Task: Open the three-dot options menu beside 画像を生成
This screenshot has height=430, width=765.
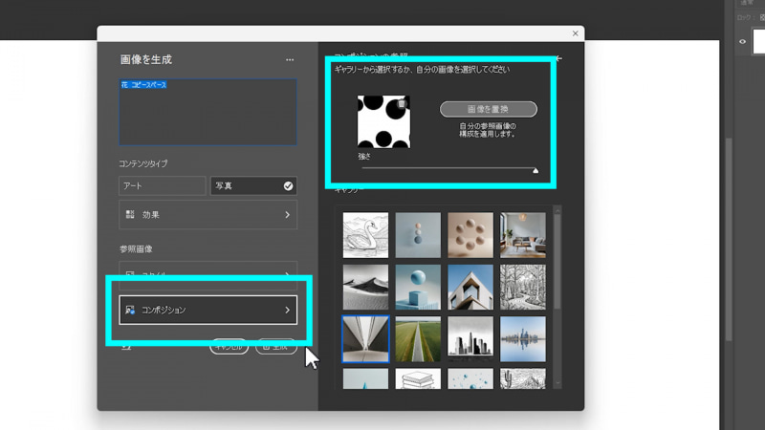Action: click(290, 60)
